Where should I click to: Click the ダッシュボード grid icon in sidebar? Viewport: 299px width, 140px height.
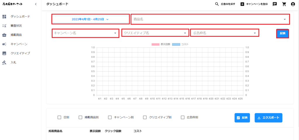4,17
